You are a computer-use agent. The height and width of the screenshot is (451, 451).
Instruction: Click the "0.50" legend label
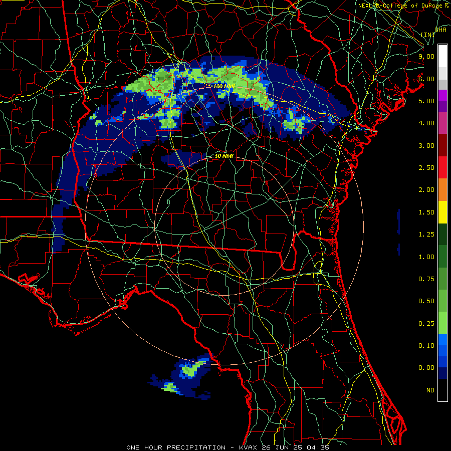(x=426, y=301)
